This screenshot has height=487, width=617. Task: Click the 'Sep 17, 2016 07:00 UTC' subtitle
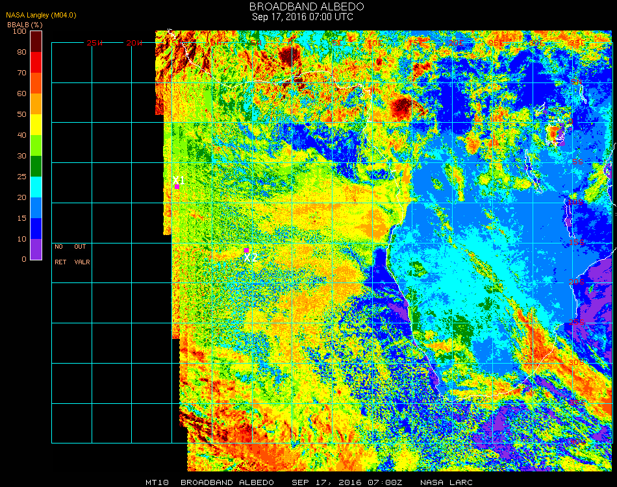pos(303,17)
